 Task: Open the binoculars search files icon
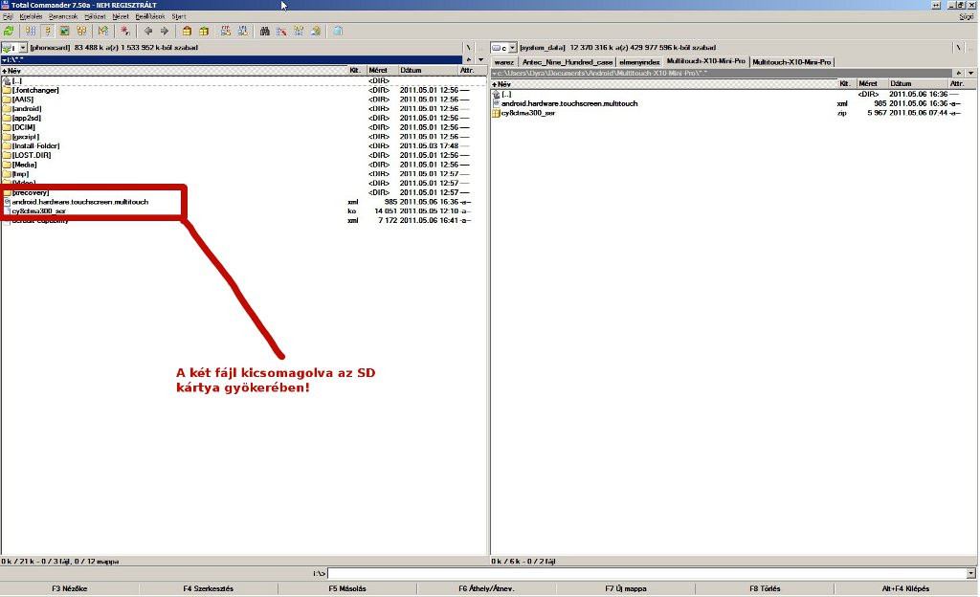click(x=265, y=31)
